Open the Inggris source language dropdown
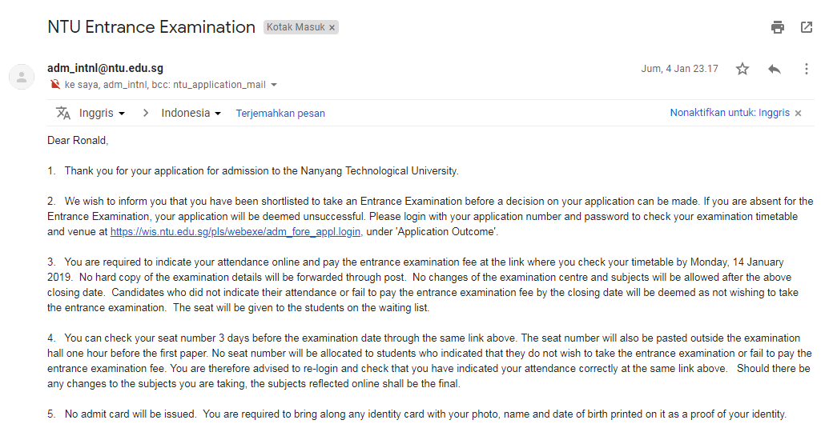Viewport: 829px width, 436px height. [102, 113]
